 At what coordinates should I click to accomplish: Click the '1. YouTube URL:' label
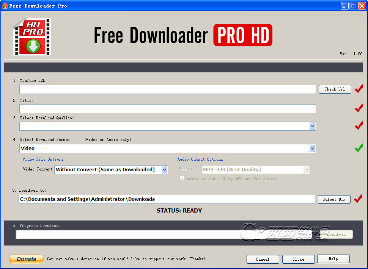[x=30, y=80]
